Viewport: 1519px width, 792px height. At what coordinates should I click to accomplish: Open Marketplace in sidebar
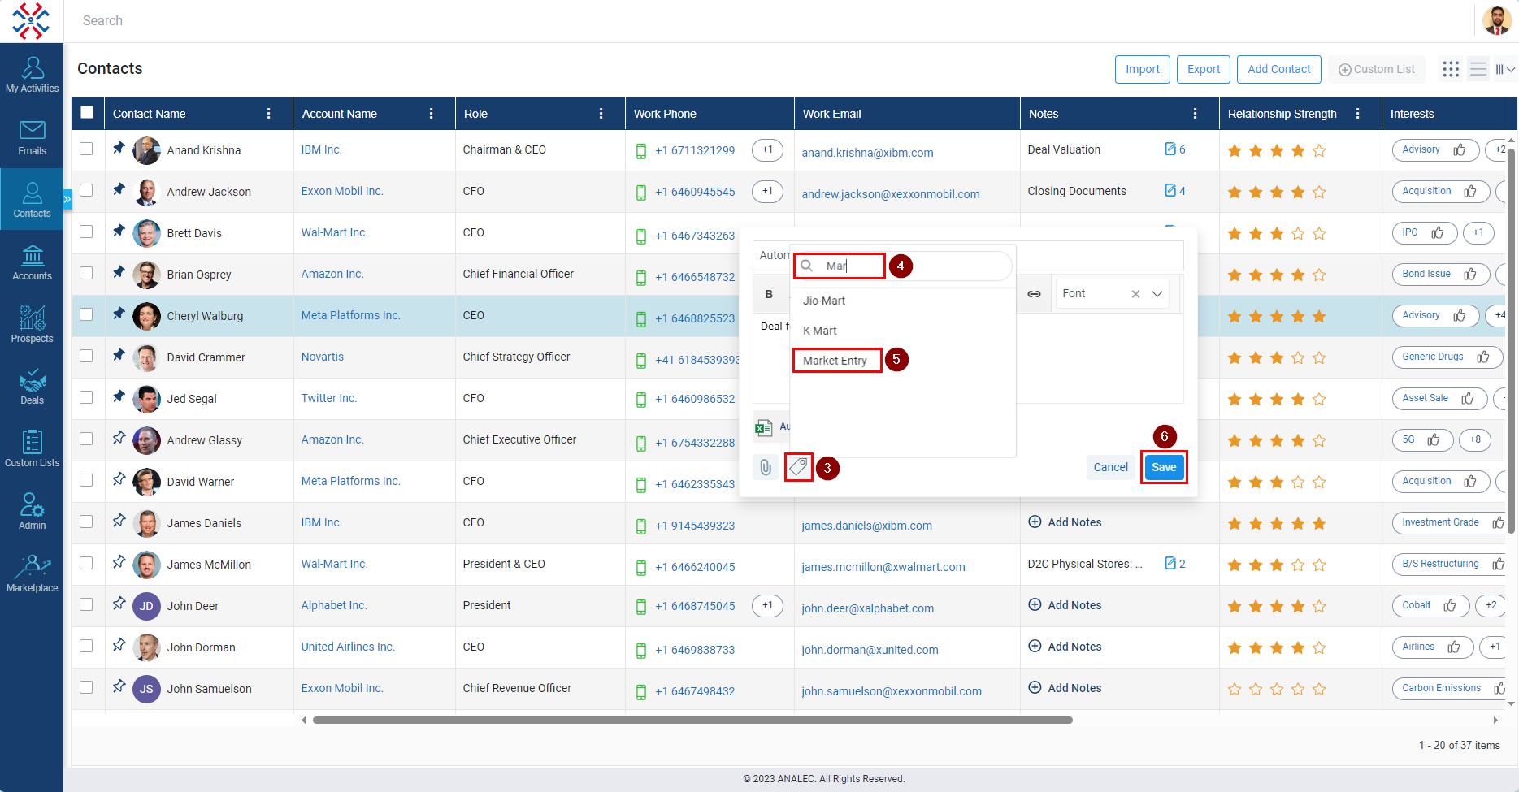pos(32,573)
